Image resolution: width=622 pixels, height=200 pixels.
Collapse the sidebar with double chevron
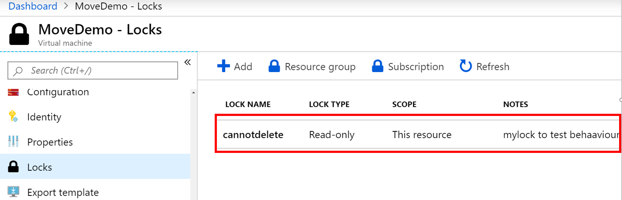point(188,62)
